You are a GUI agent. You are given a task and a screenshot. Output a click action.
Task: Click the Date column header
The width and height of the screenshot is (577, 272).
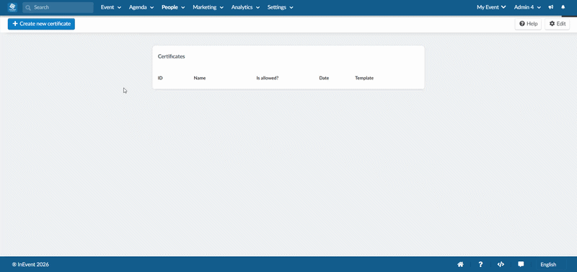(324, 78)
